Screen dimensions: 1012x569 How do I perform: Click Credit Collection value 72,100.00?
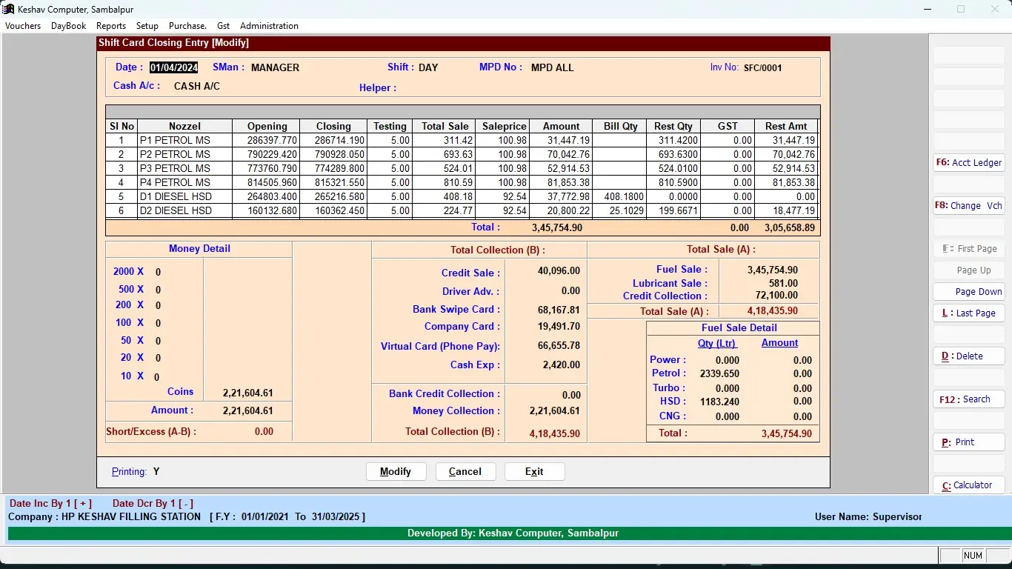click(x=776, y=295)
